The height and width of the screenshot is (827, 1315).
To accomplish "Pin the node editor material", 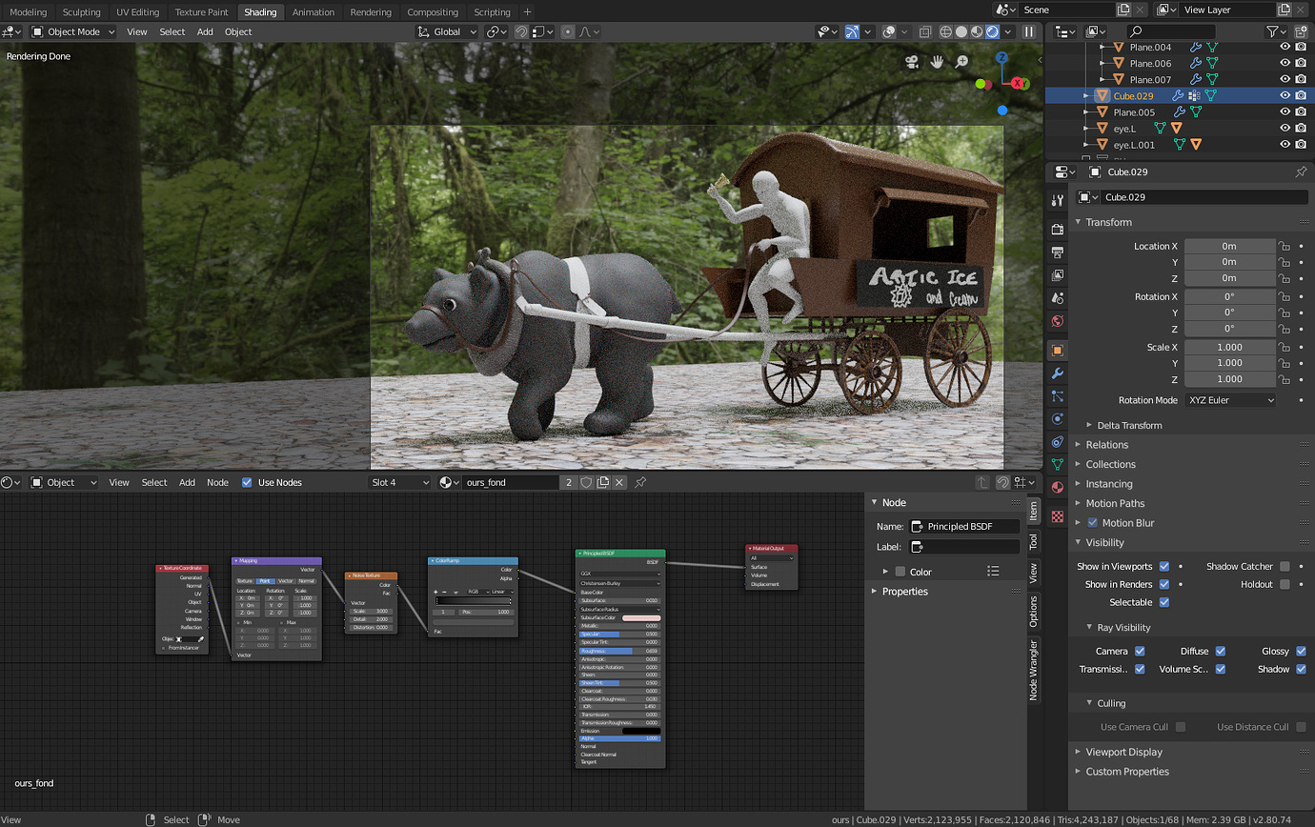I will pos(640,482).
